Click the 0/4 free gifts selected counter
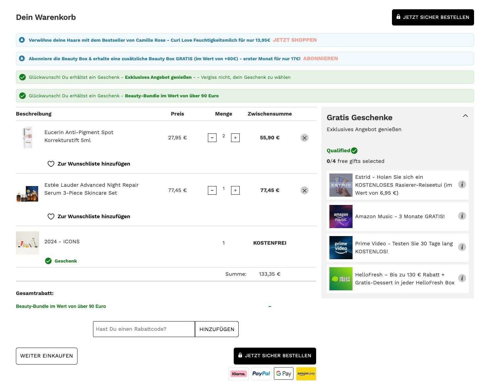 tap(356, 161)
